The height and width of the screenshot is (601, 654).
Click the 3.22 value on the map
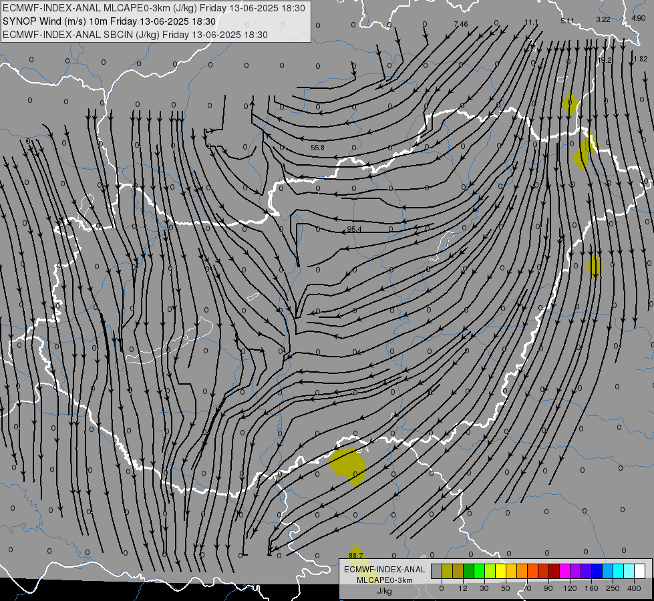pyautogui.click(x=603, y=19)
